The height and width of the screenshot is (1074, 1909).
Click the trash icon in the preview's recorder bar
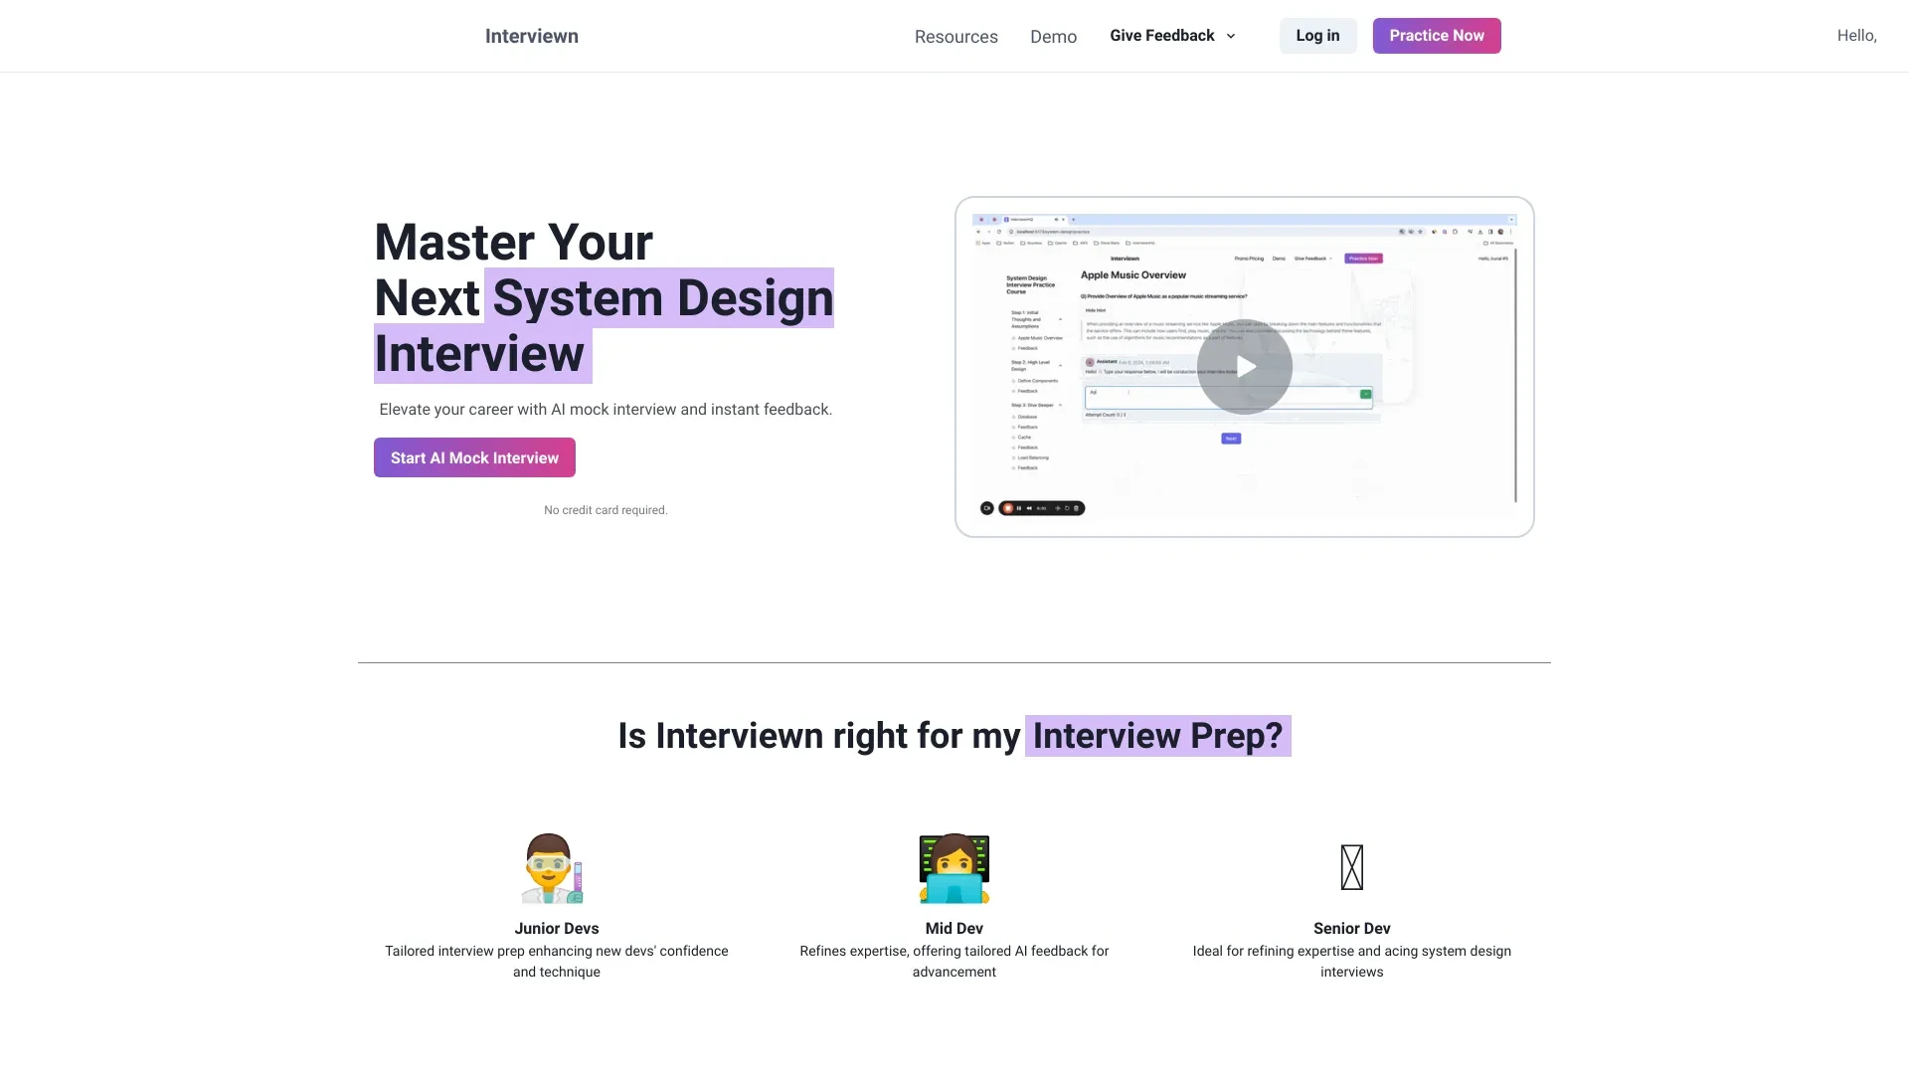(1076, 508)
